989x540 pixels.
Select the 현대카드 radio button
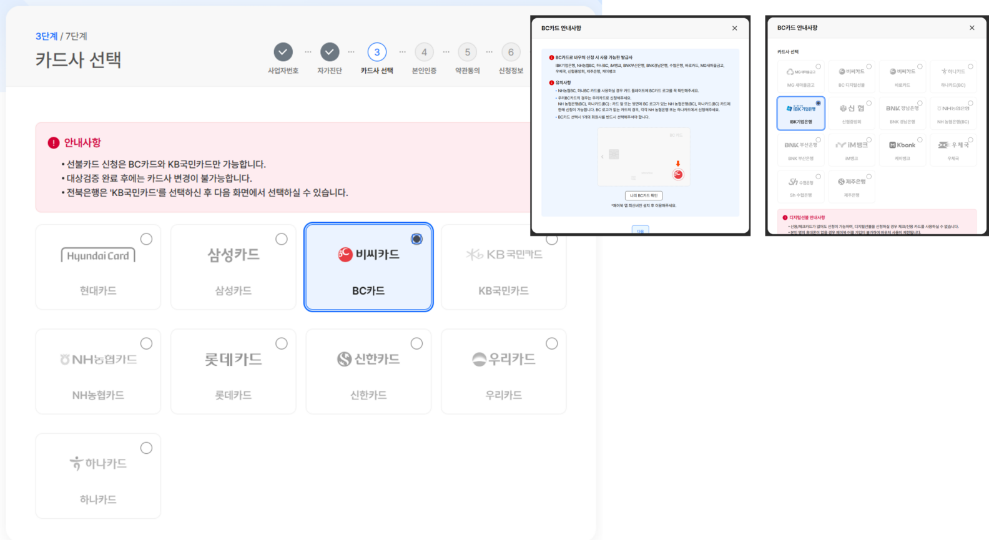tap(146, 239)
